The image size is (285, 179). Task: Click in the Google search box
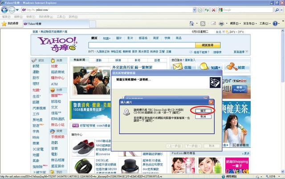pos(245,10)
